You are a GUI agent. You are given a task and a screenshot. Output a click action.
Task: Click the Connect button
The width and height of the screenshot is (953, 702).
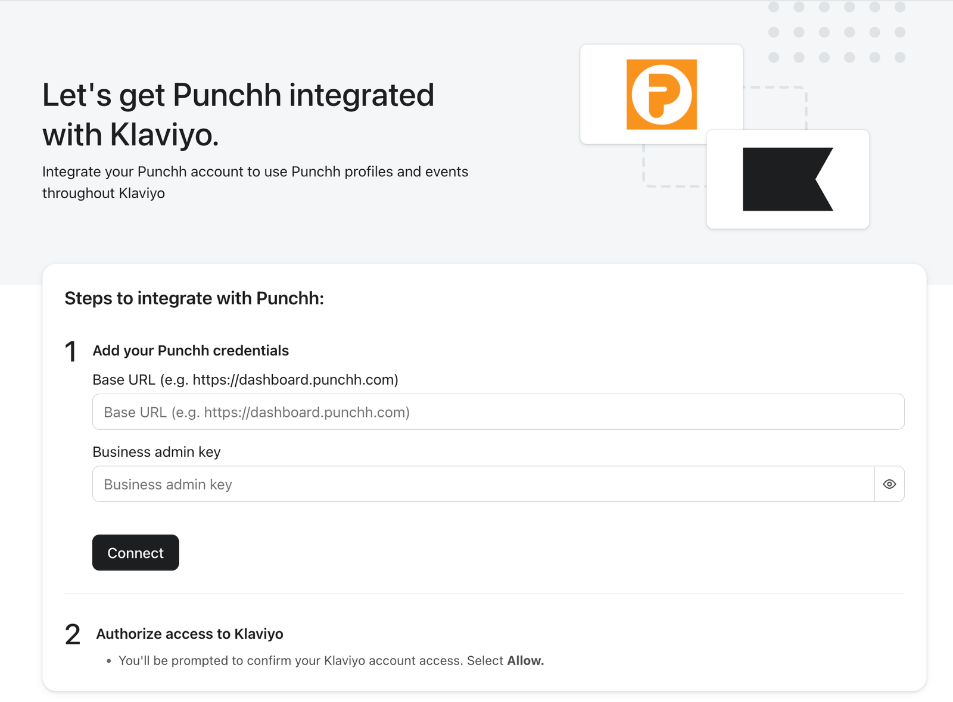click(135, 553)
